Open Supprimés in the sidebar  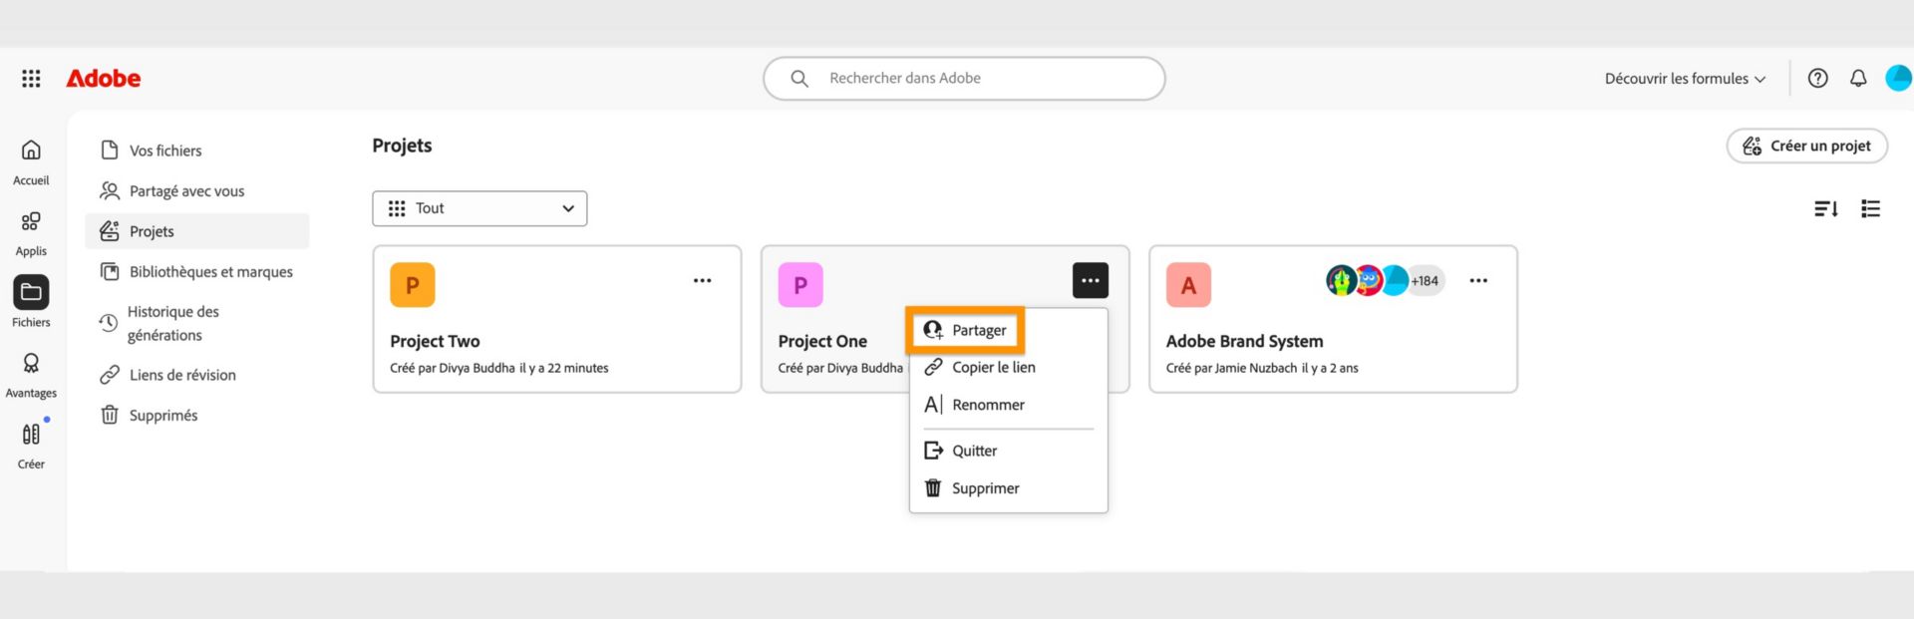click(x=197, y=415)
